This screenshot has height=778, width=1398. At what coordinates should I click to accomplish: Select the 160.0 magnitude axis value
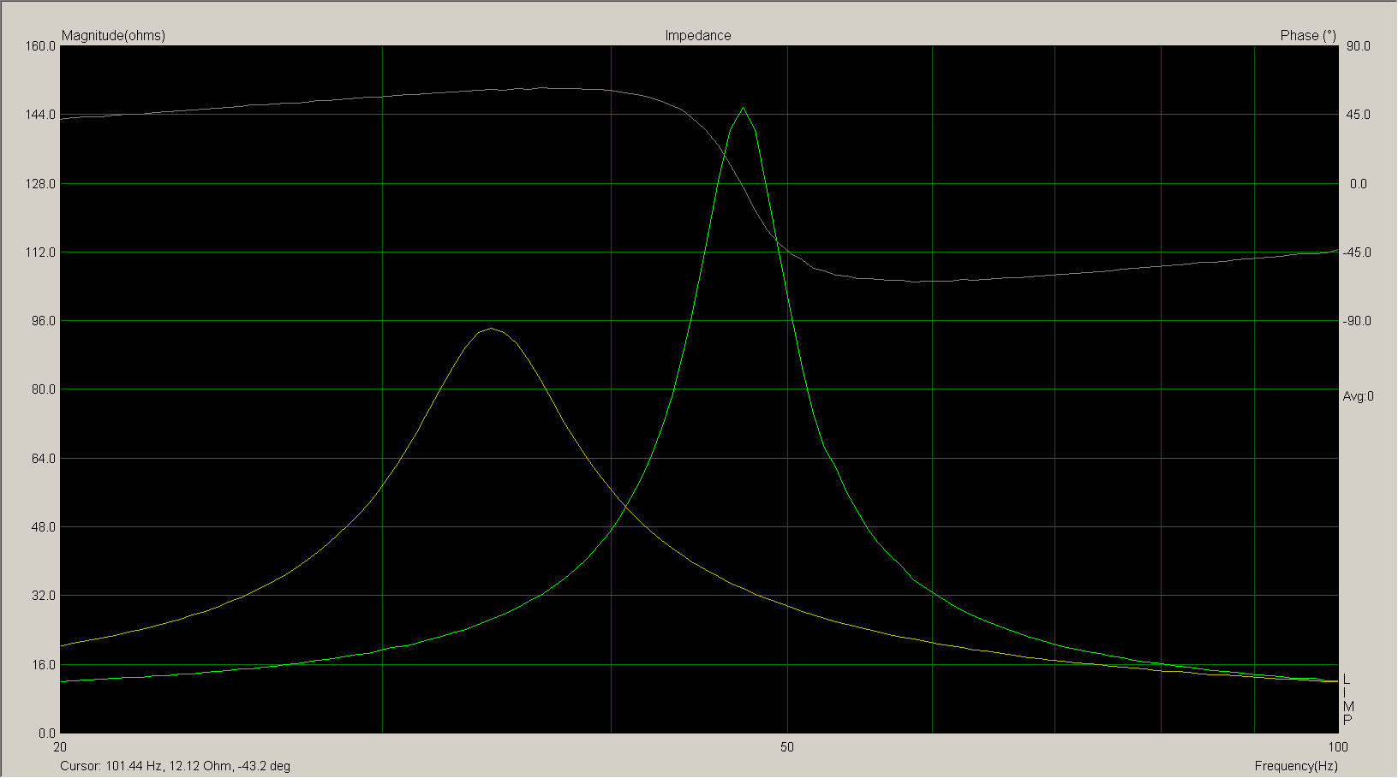coord(41,46)
